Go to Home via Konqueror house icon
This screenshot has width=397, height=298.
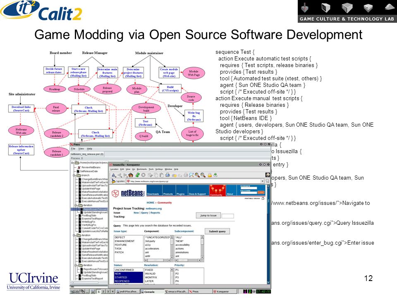(131, 175)
